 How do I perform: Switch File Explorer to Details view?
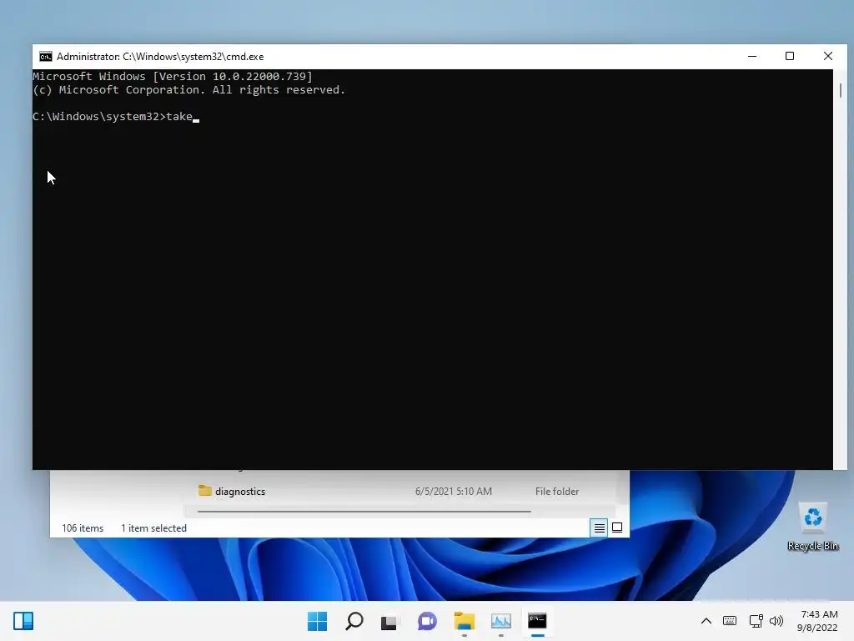point(599,527)
